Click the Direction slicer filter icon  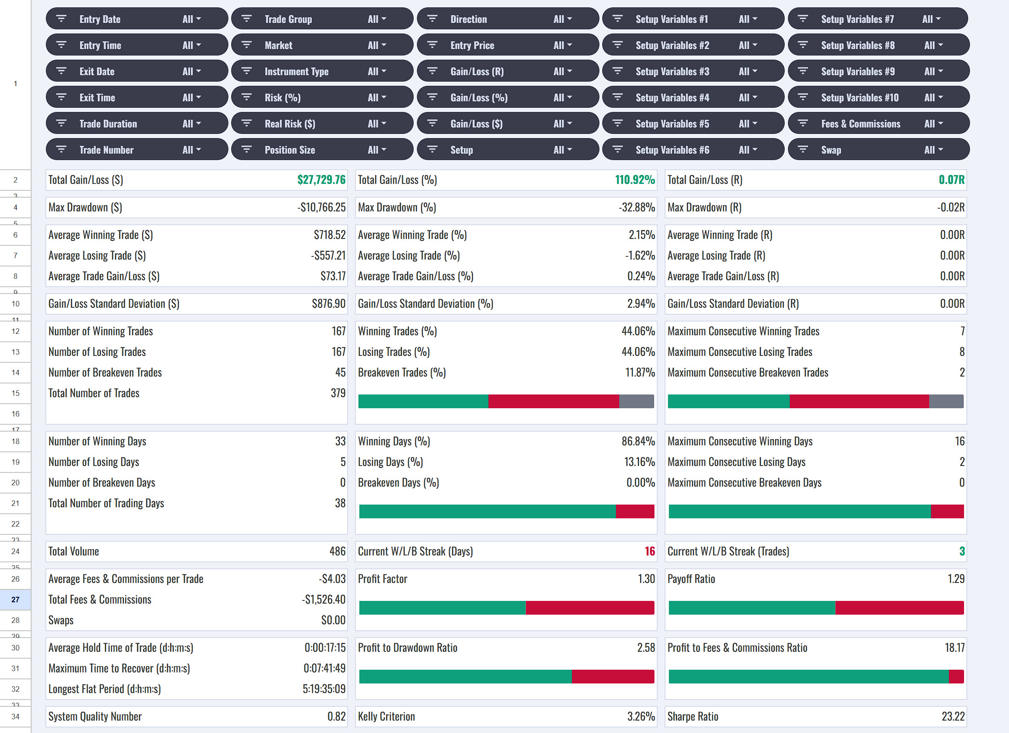coord(432,19)
